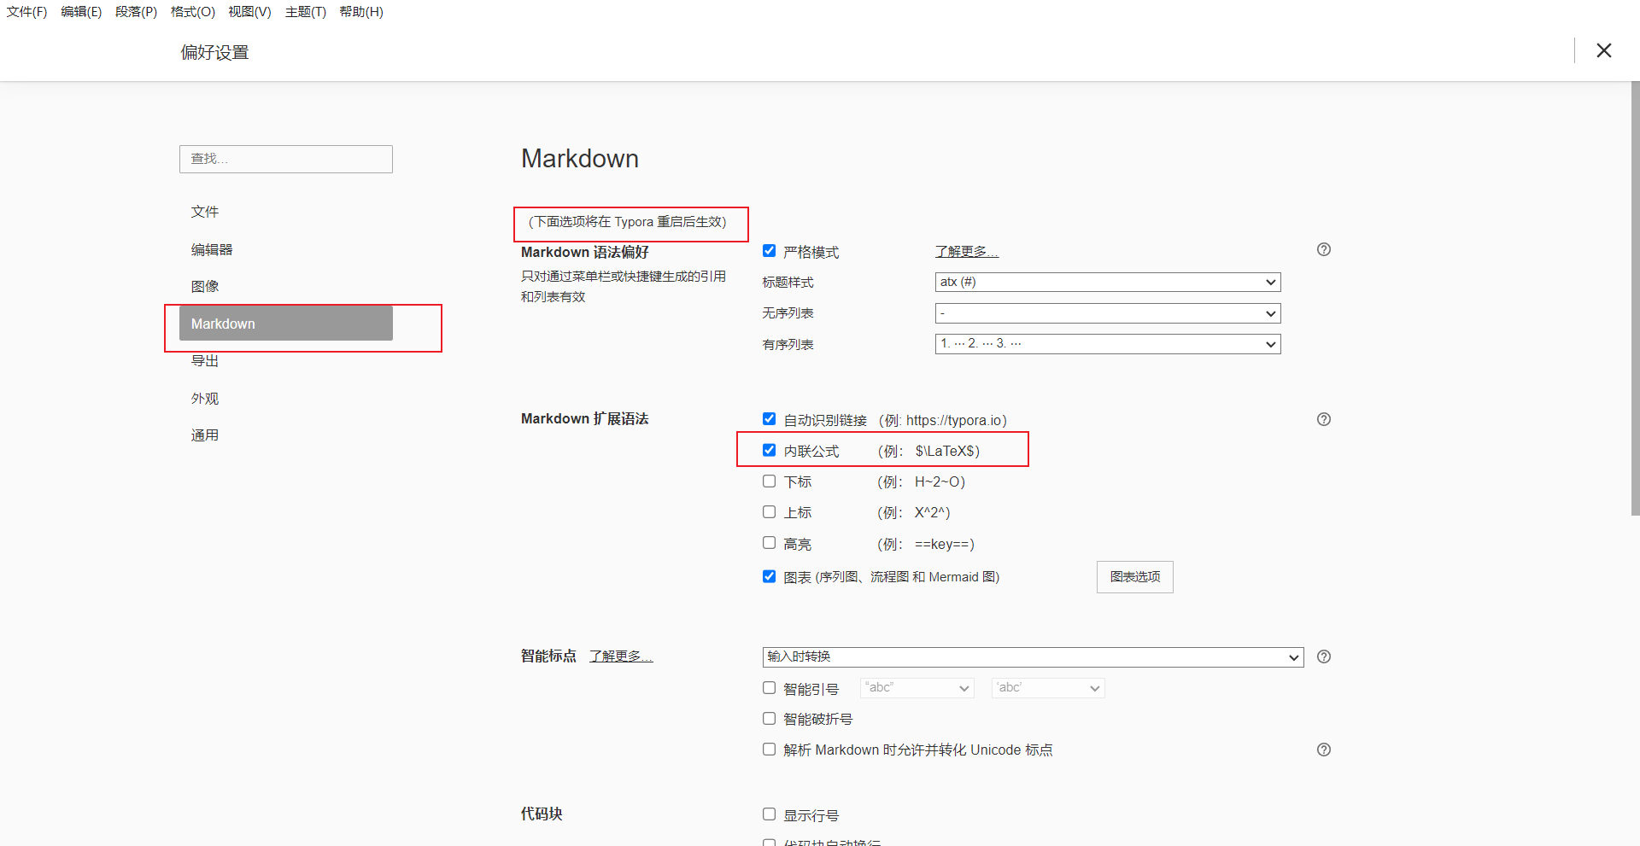Select 编辑器 preferences category

(x=286, y=249)
